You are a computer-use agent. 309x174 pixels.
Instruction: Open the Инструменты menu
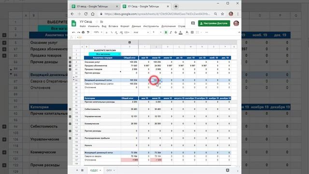[x=151, y=26]
